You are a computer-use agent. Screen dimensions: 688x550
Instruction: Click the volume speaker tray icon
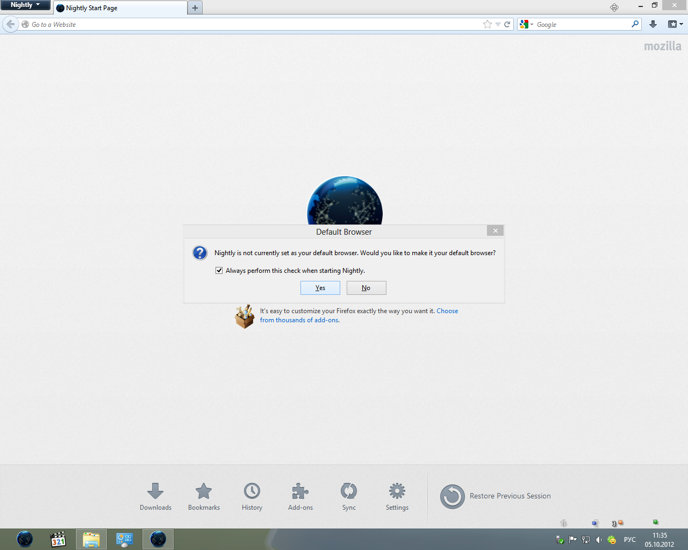pos(599,540)
